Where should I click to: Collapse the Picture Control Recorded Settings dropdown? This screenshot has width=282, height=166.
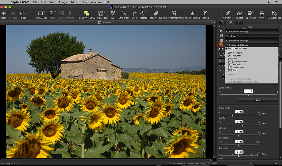coord(252,45)
